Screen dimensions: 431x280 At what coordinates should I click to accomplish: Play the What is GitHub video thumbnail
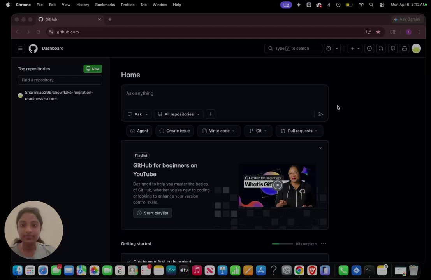click(278, 185)
